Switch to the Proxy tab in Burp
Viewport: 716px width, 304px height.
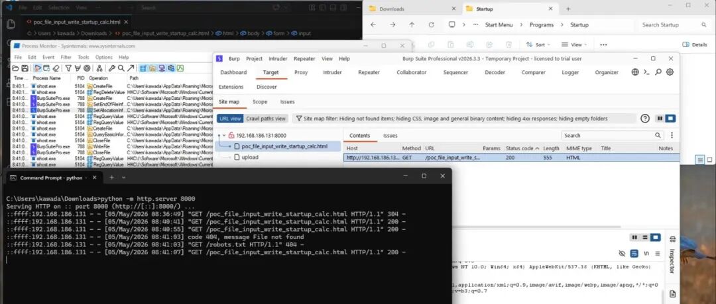(301, 72)
